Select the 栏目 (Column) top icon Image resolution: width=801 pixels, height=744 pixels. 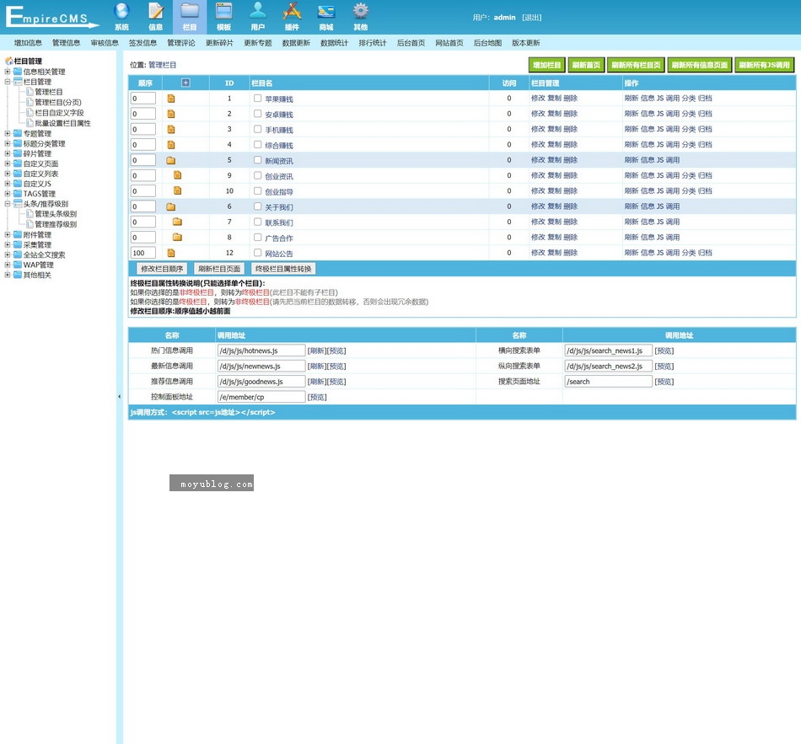click(x=190, y=16)
